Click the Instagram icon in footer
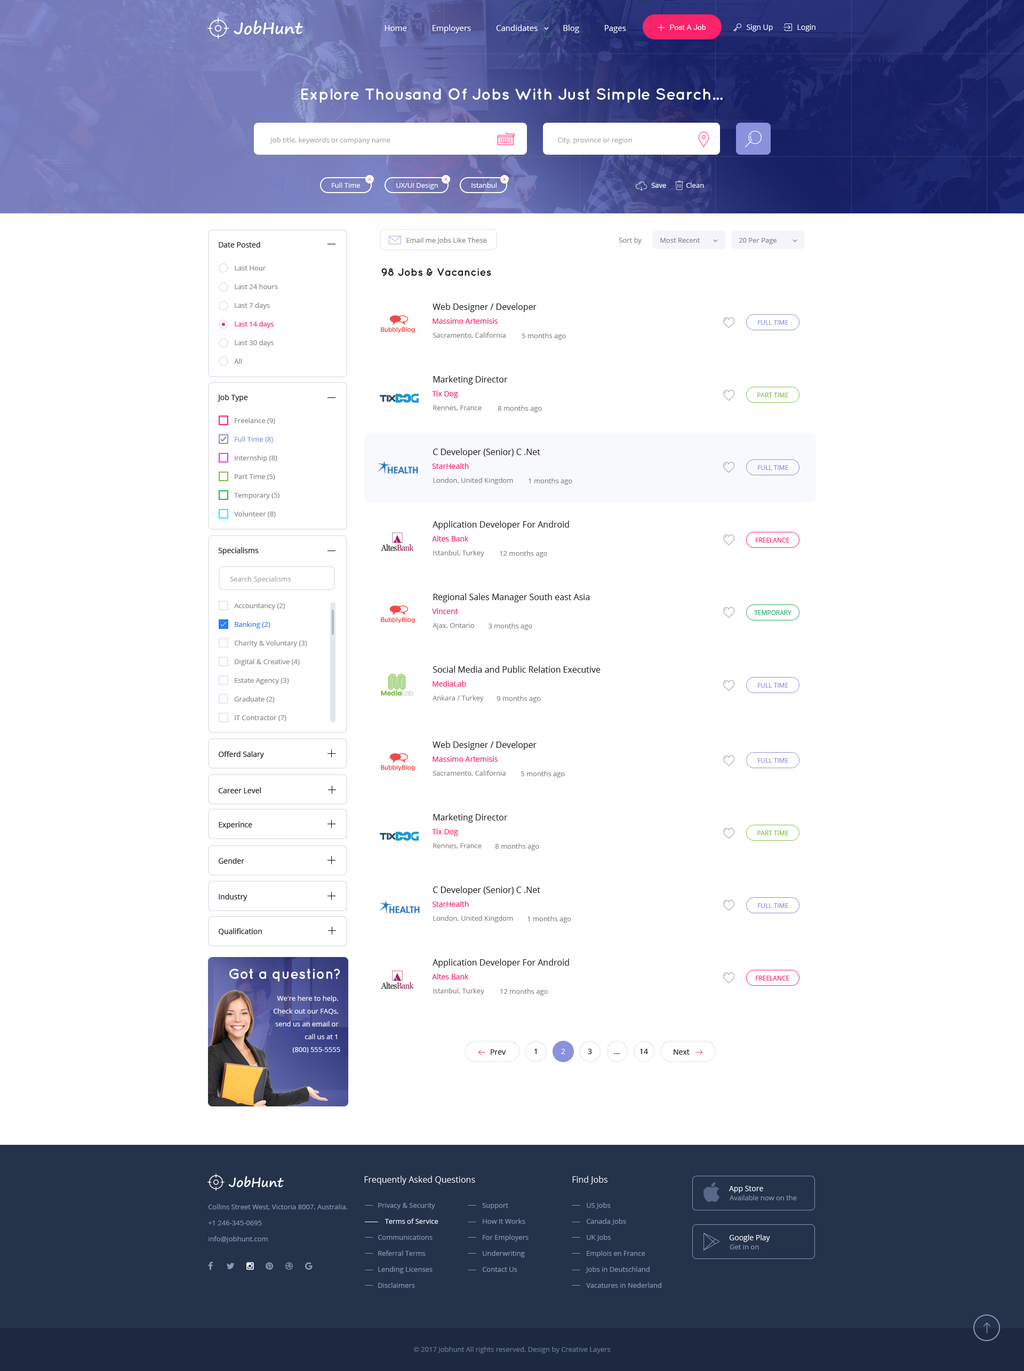Image resolution: width=1024 pixels, height=1371 pixels. pyautogui.click(x=250, y=1266)
